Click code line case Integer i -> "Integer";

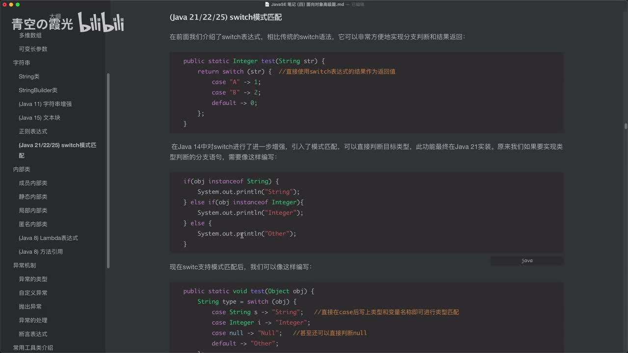coord(262,323)
